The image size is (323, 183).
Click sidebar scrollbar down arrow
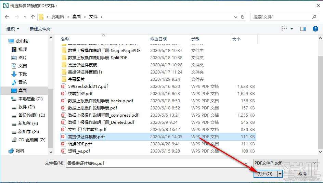tap(51, 152)
